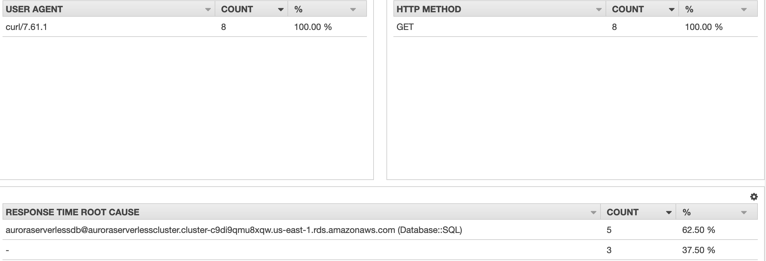This screenshot has height=261, width=766.
Task: Select the auroraserverlessdb Database::SQL root cause row
Action: click(380, 230)
